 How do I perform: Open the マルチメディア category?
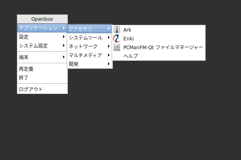[x=90, y=55]
